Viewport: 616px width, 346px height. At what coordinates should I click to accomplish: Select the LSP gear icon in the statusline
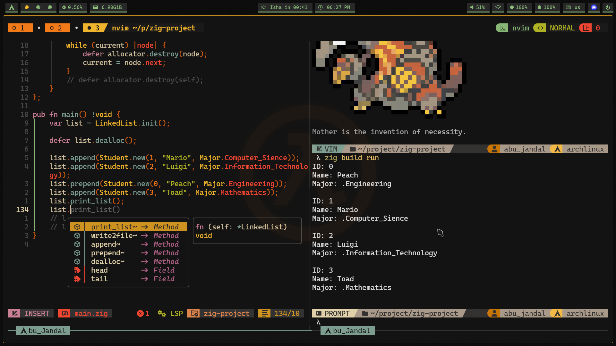161,313
